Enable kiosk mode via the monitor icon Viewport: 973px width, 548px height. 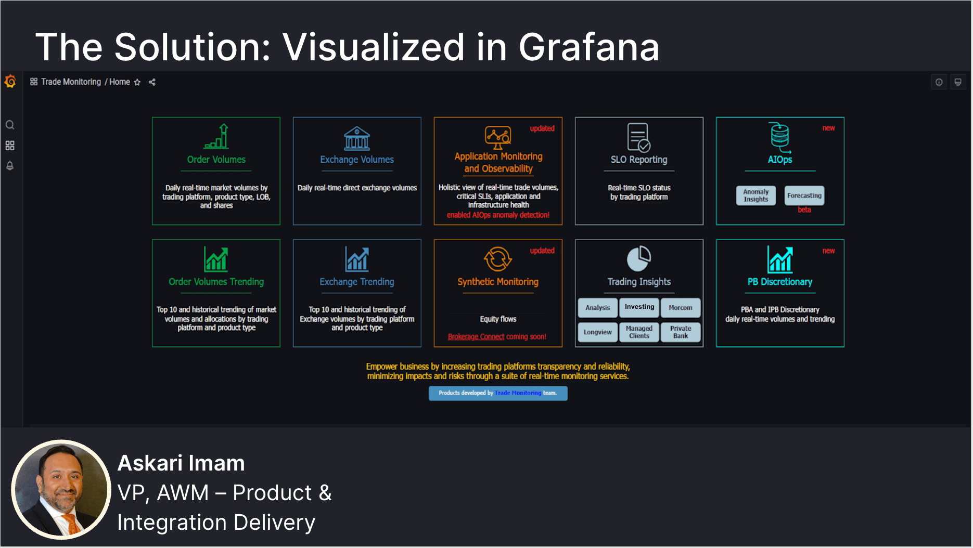pyautogui.click(x=958, y=82)
